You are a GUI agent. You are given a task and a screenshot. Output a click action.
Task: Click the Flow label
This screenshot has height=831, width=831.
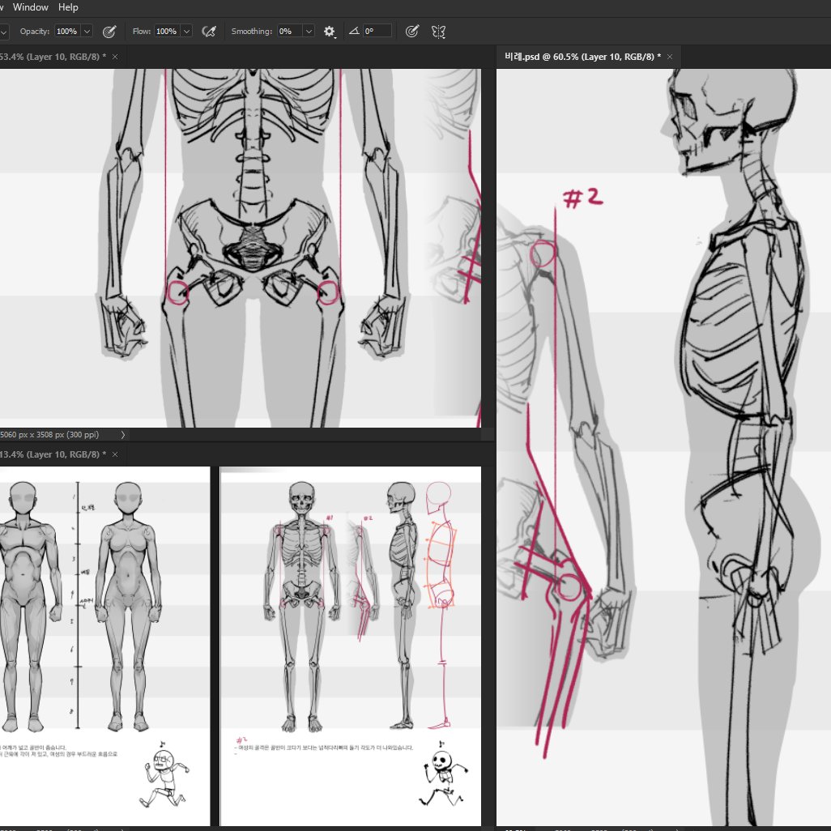(142, 32)
